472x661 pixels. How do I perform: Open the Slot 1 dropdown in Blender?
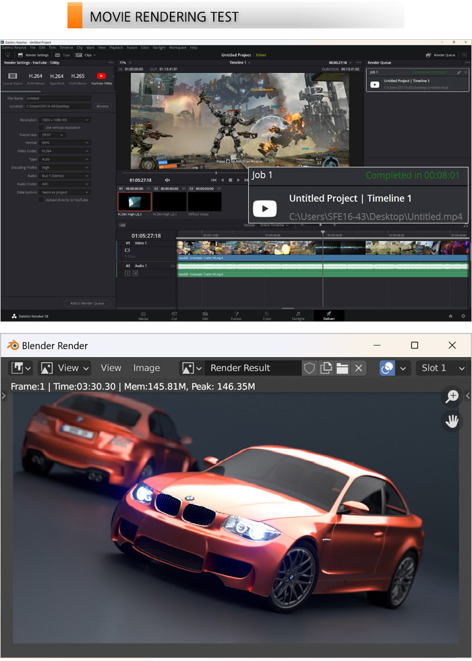coord(441,368)
